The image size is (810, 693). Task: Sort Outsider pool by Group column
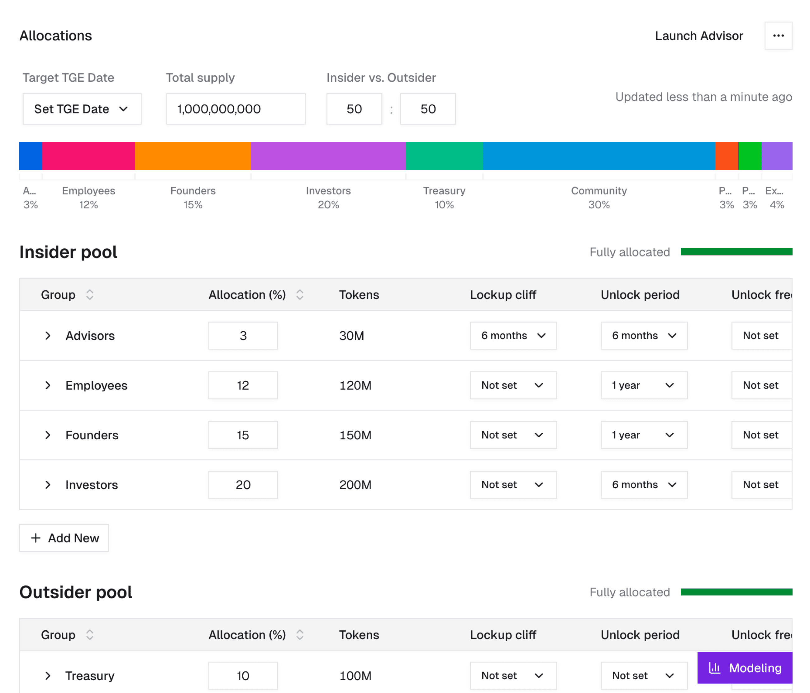click(89, 634)
